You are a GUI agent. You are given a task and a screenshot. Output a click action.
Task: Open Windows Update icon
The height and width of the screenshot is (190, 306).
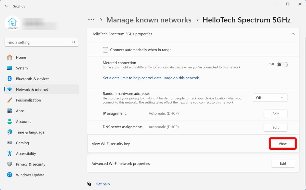click(x=10, y=175)
